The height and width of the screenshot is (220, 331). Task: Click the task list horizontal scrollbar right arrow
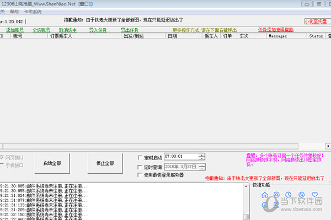[328, 146]
